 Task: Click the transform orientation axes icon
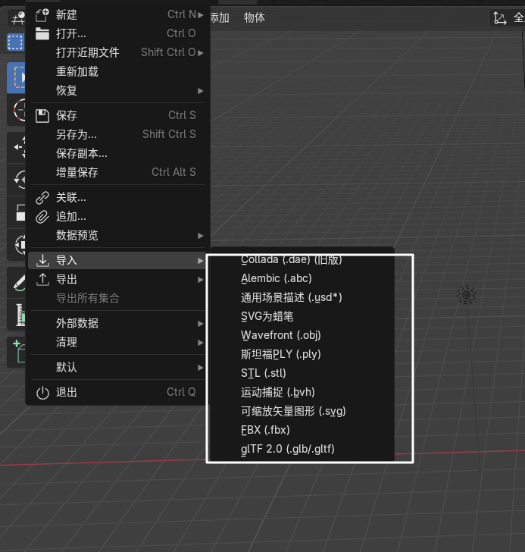(x=499, y=18)
